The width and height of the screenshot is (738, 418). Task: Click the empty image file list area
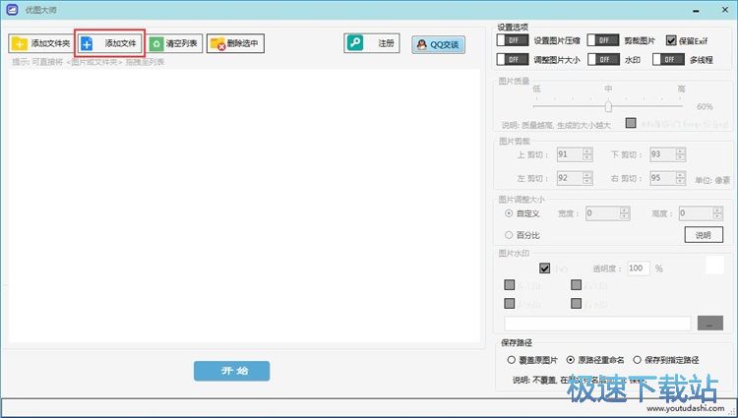coord(244,206)
